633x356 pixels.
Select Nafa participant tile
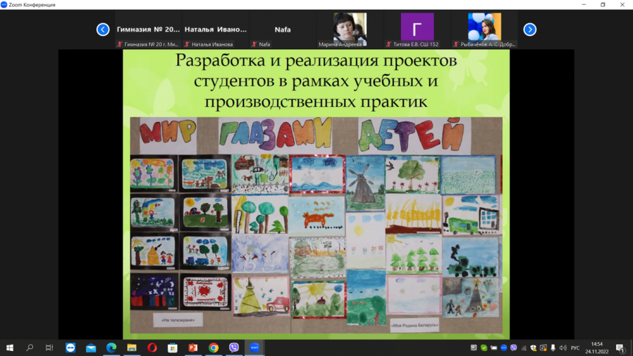[x=283, y=29]
